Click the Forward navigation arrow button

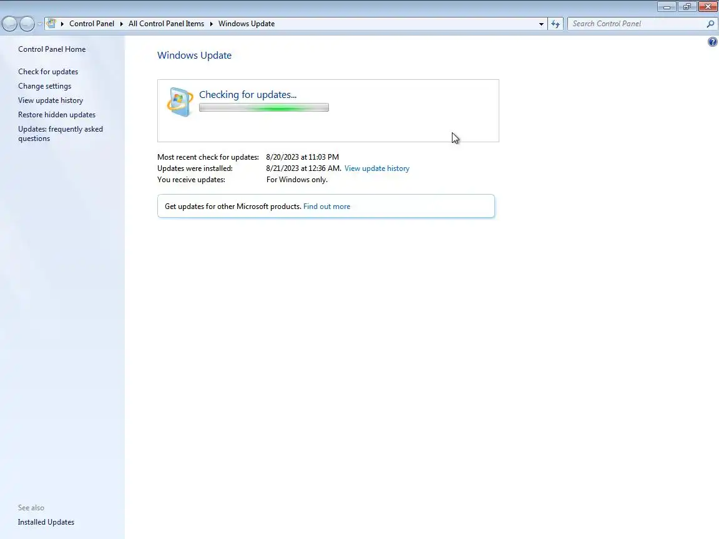27,24
